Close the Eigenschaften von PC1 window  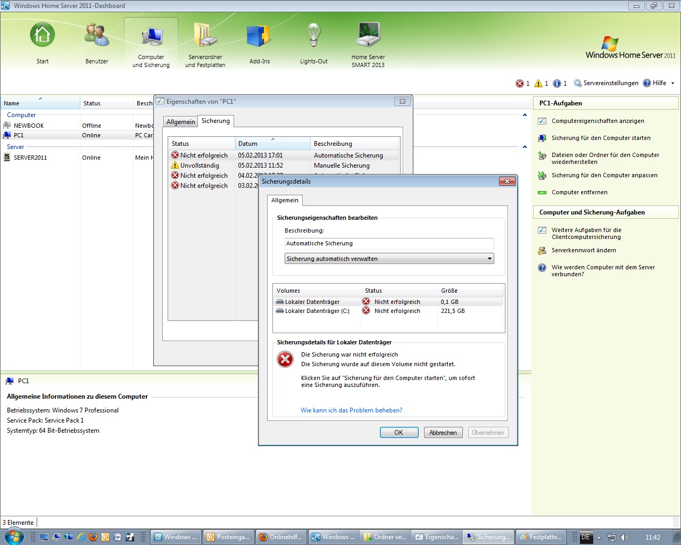pyautogui.click(x=402, y=101)
